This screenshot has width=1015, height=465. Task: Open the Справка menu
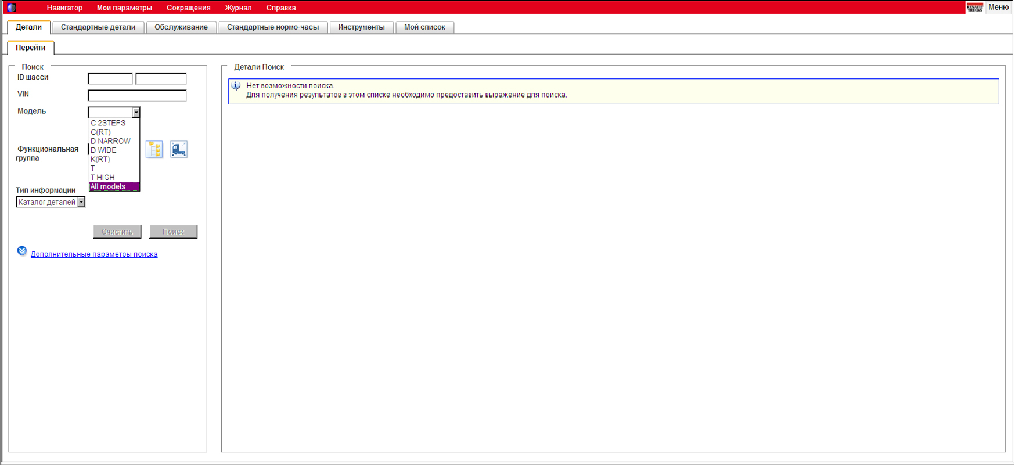coord(281,8)
